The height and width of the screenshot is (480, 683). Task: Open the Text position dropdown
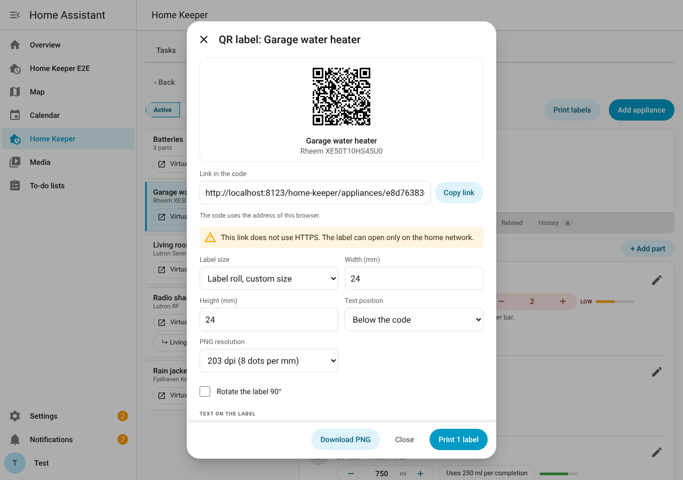[414, 319]
